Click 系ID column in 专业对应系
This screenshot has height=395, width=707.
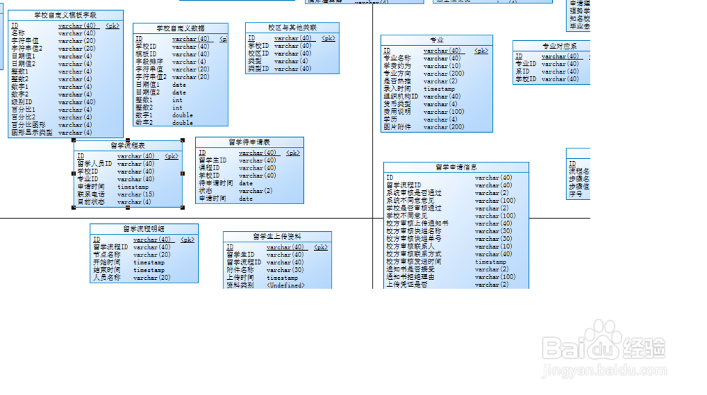[522, 71]
